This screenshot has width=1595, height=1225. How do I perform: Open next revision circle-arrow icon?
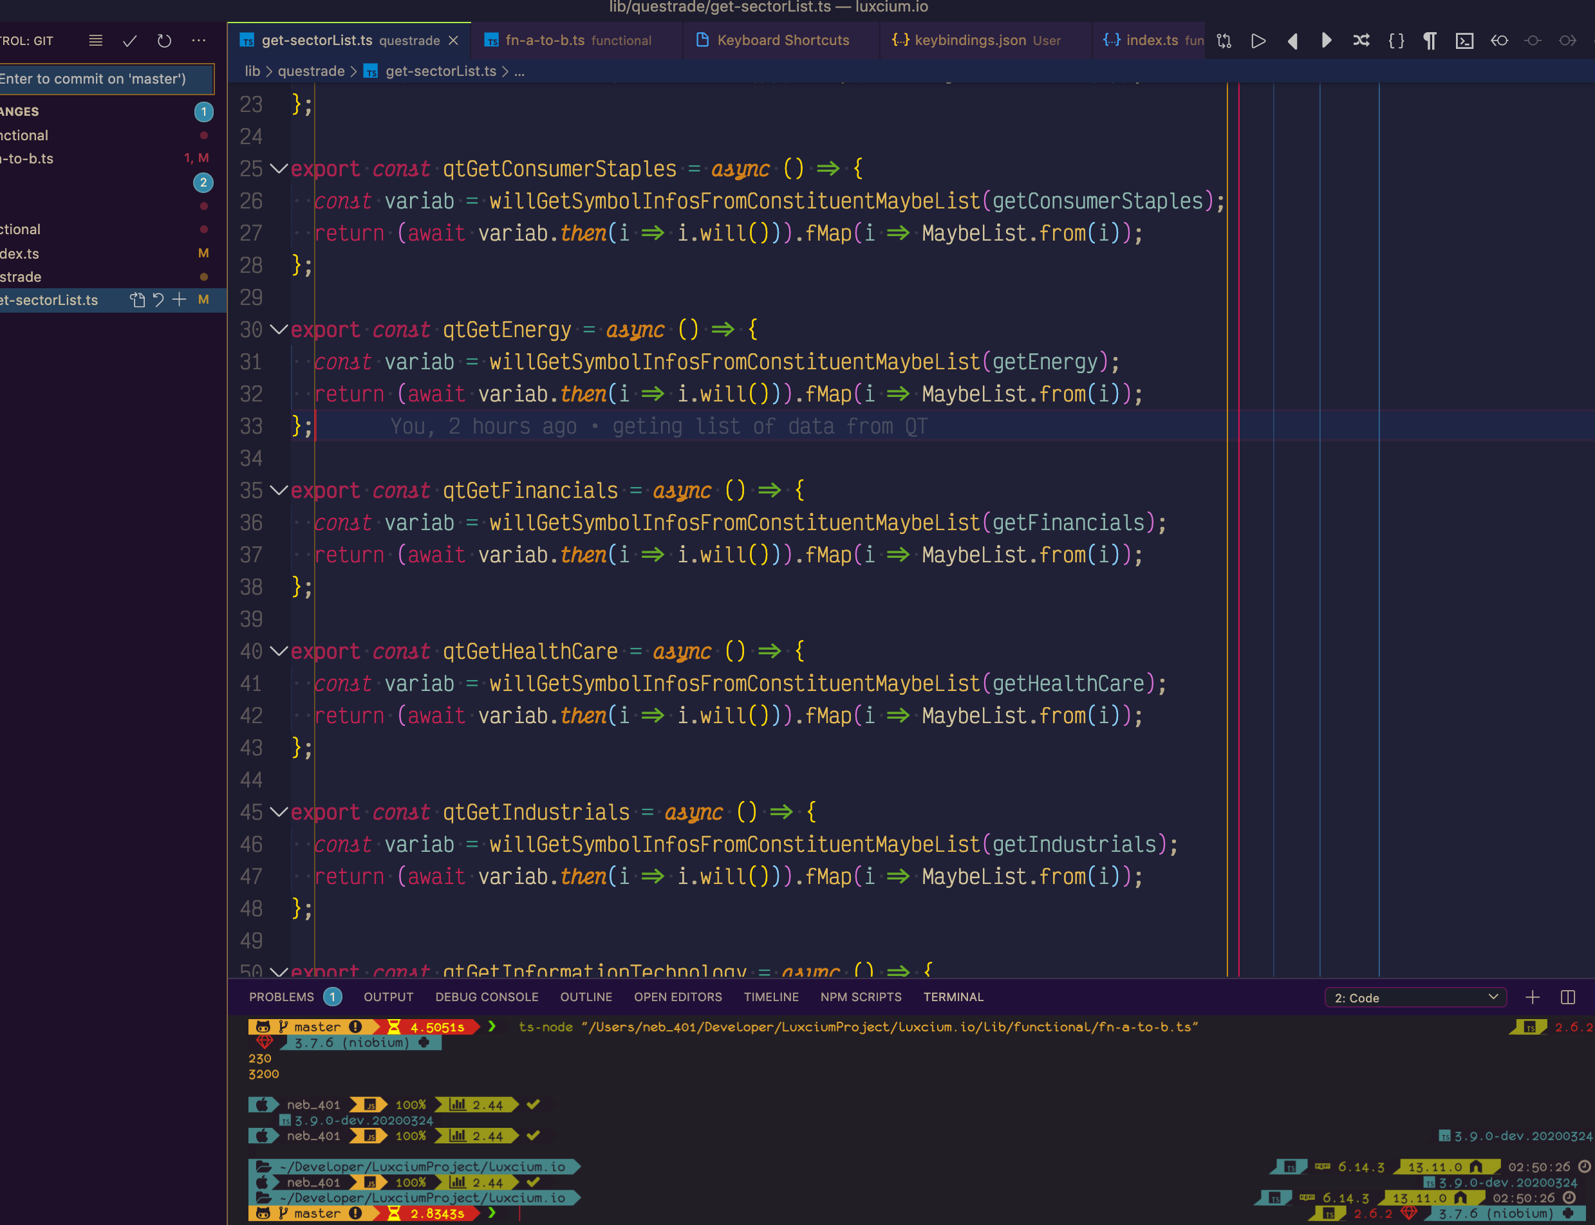click(x=1567, y=41)
